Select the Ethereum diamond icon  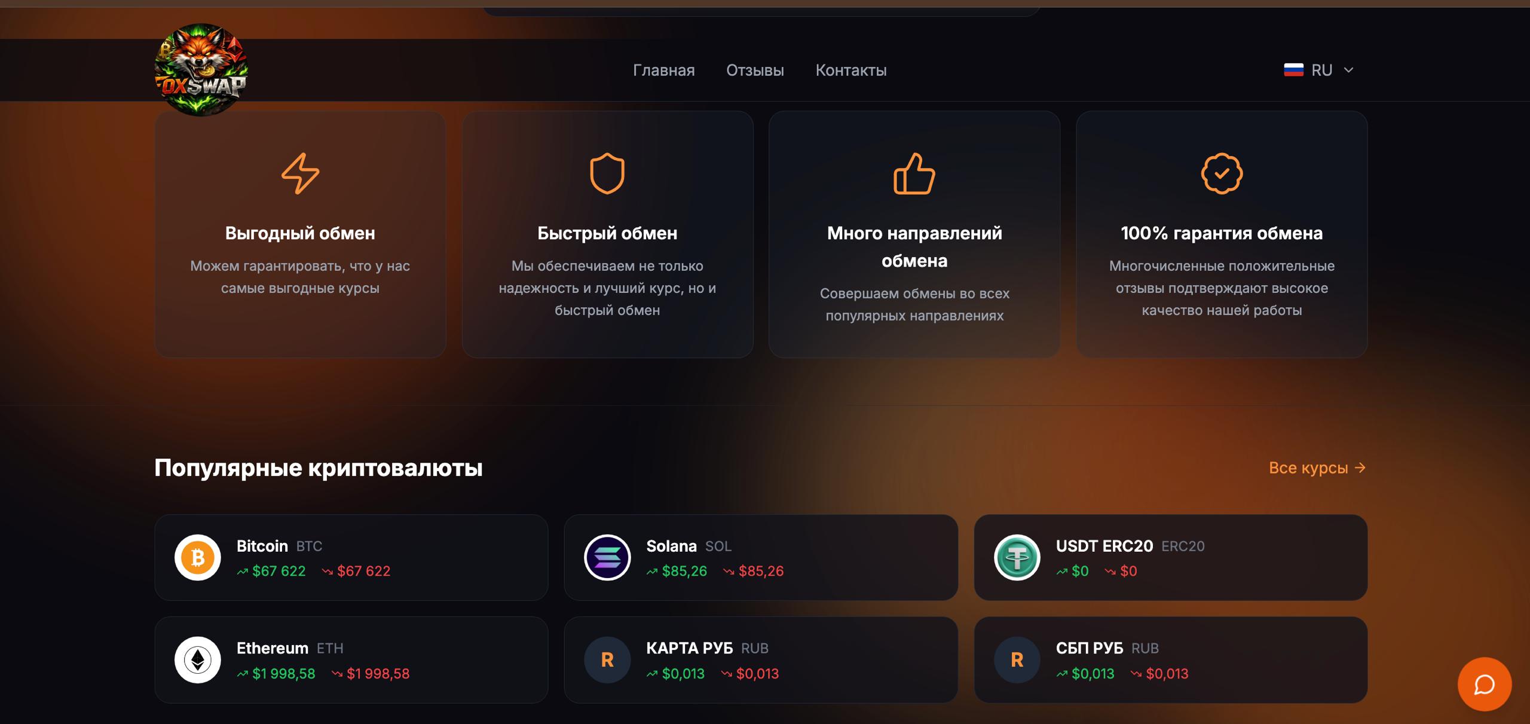[199, 659]
